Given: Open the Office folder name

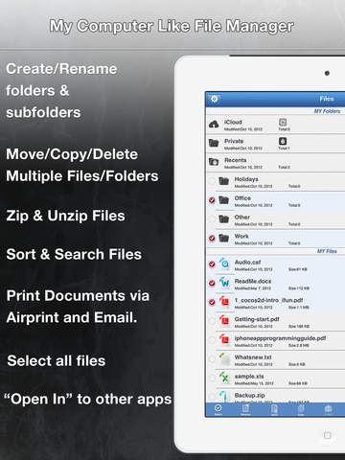Looking at the screenshot, I should tap(242, 198).
